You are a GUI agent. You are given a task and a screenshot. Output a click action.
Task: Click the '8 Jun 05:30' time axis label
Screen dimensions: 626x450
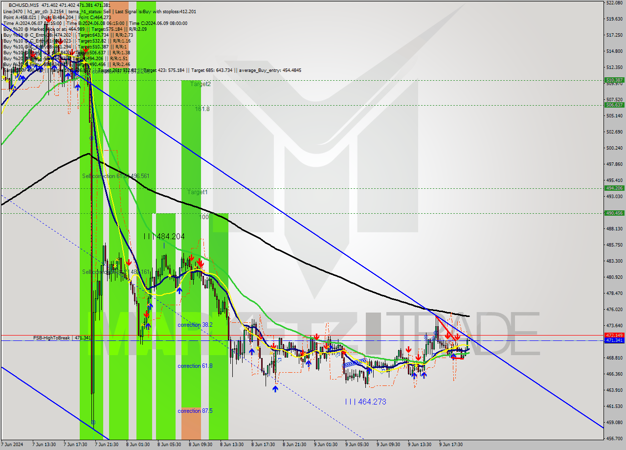[x=169, y=445]
